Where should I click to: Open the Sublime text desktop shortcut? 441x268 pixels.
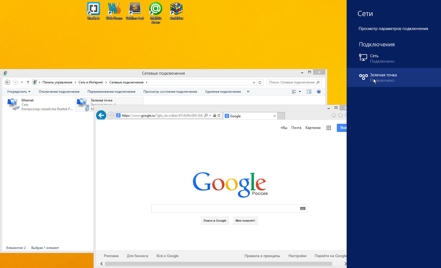pyautogui.click(x=135, y=11)
